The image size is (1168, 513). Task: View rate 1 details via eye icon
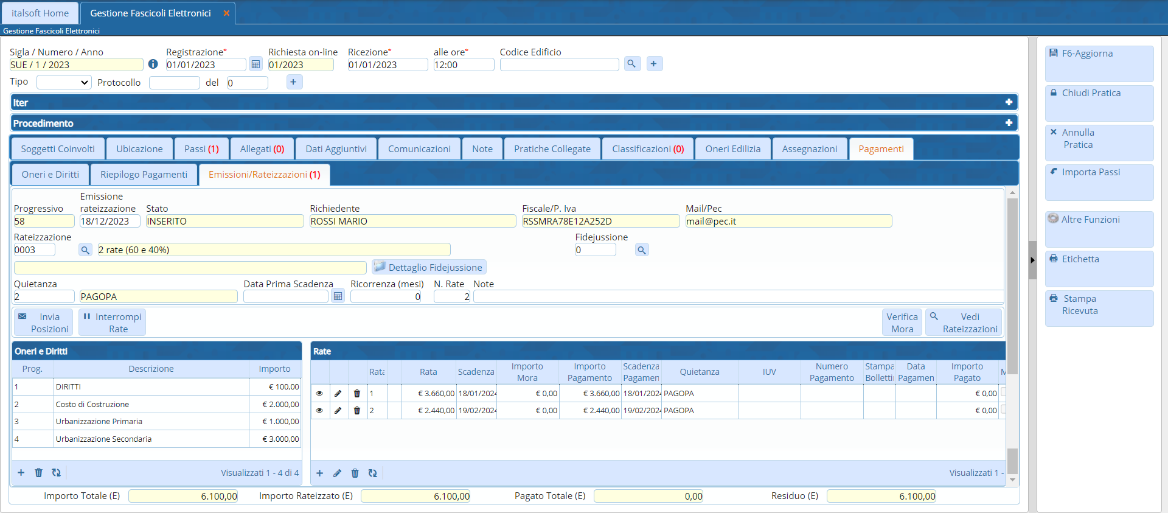click(319, 394)
